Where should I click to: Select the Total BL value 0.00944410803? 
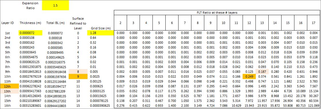pyautogui.click(x=56, y=106)
